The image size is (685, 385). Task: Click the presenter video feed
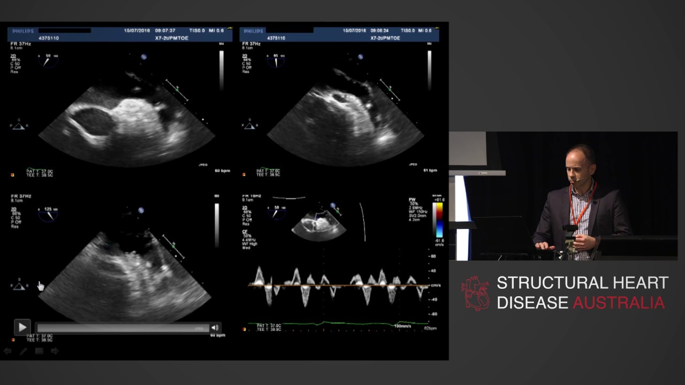pos(563,196)
